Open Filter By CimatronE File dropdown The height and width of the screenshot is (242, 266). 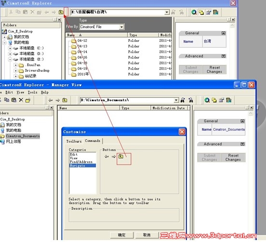coord(121,27)
